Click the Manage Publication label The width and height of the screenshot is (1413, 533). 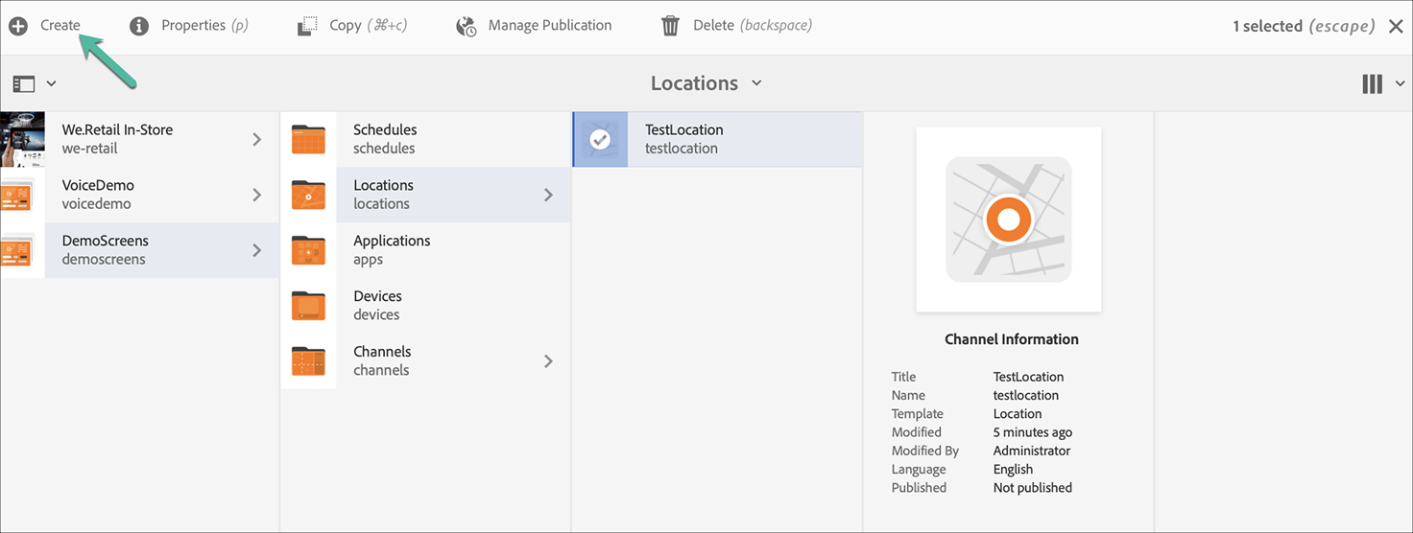549,26
